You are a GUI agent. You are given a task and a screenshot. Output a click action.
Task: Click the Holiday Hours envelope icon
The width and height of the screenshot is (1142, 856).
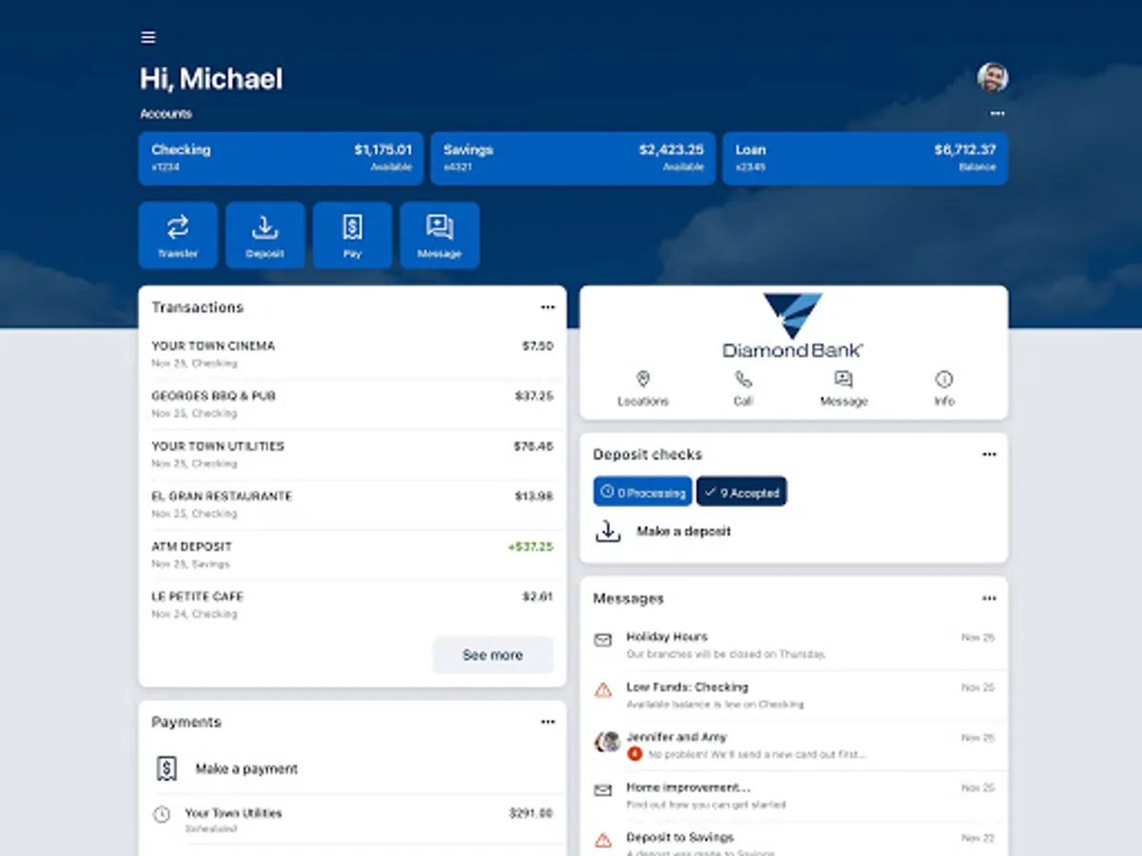coord(603,640)
